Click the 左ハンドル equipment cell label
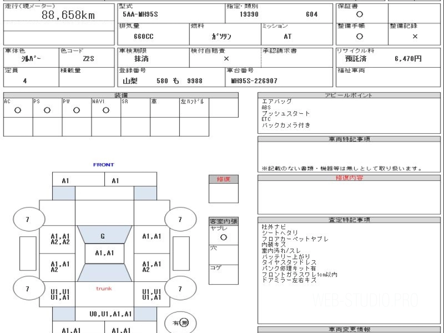Viewport: 444px width, 333px height. [x=192, y=101]
